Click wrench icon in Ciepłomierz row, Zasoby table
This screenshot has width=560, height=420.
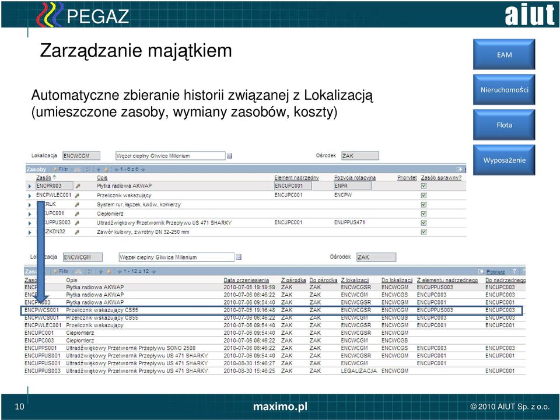point(77,213)
